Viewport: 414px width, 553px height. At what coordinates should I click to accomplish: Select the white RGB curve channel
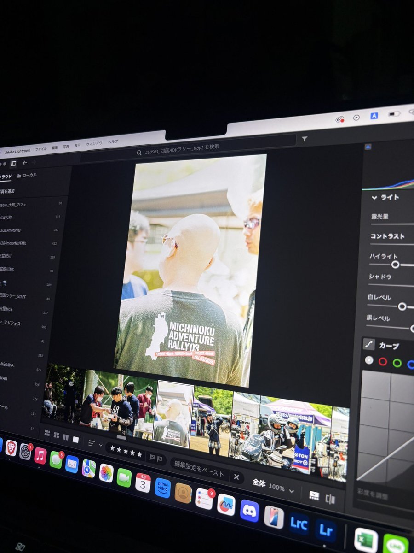tap(369, 360)
